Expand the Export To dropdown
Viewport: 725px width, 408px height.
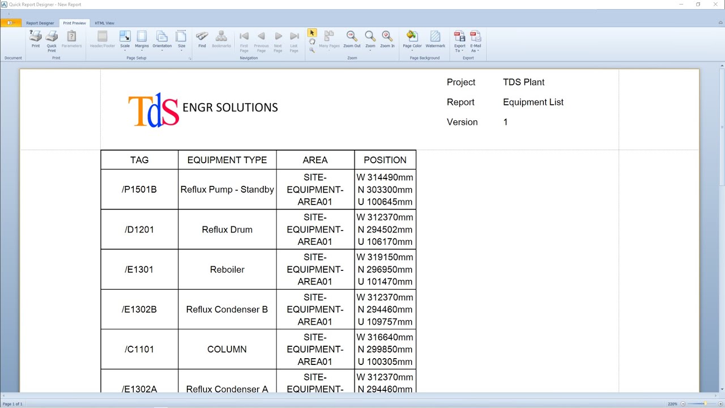[x=460, y=41]
